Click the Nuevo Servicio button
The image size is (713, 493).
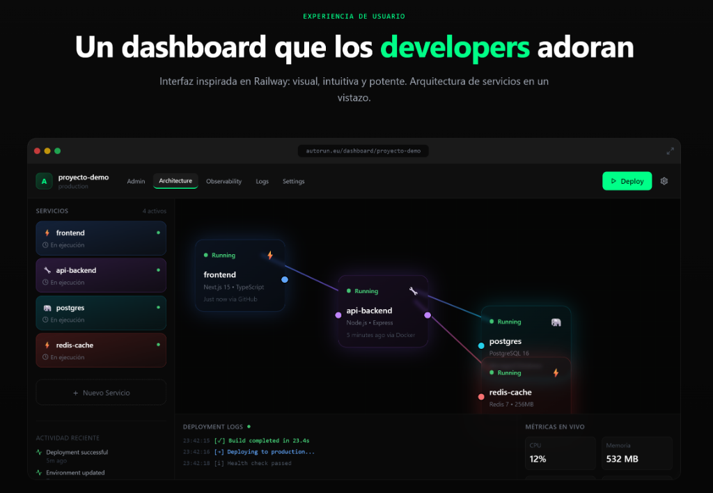click(x=101, y=393)
